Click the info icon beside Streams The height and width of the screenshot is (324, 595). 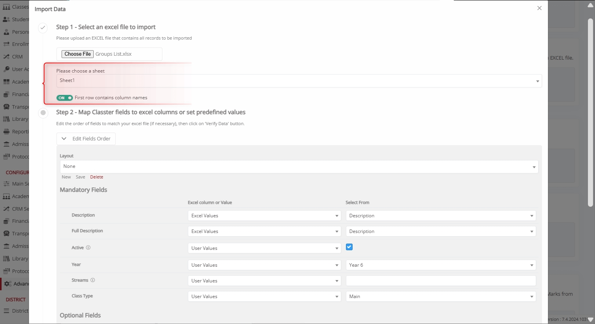[x=93, y=280]
